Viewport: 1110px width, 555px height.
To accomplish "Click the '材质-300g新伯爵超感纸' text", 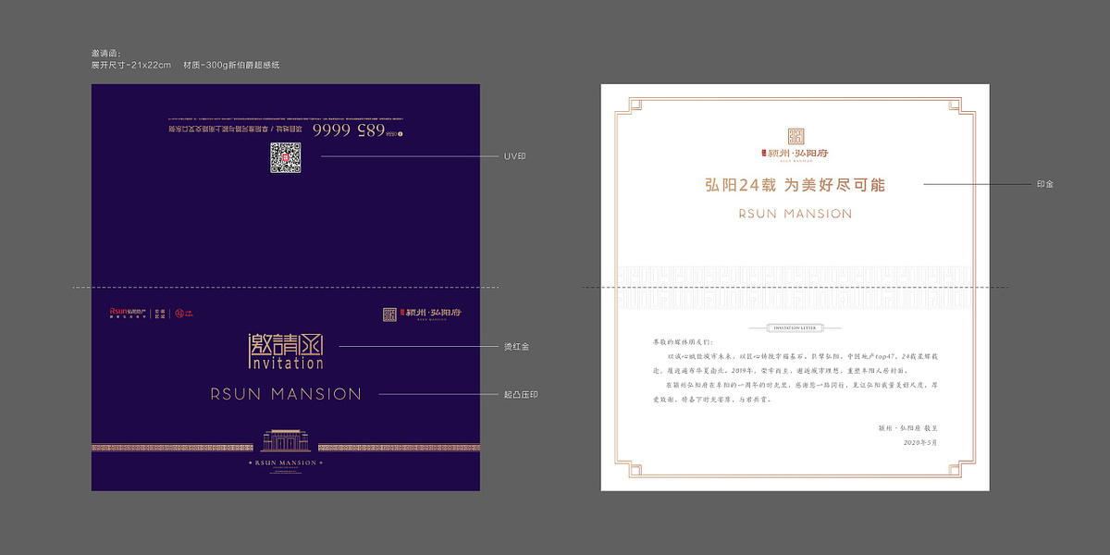I will [231, 65].
